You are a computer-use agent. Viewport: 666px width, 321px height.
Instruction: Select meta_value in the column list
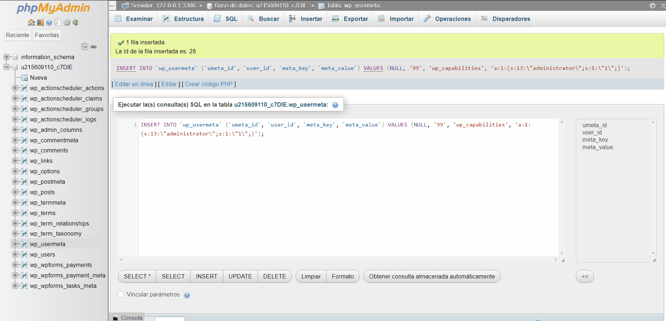597,147
